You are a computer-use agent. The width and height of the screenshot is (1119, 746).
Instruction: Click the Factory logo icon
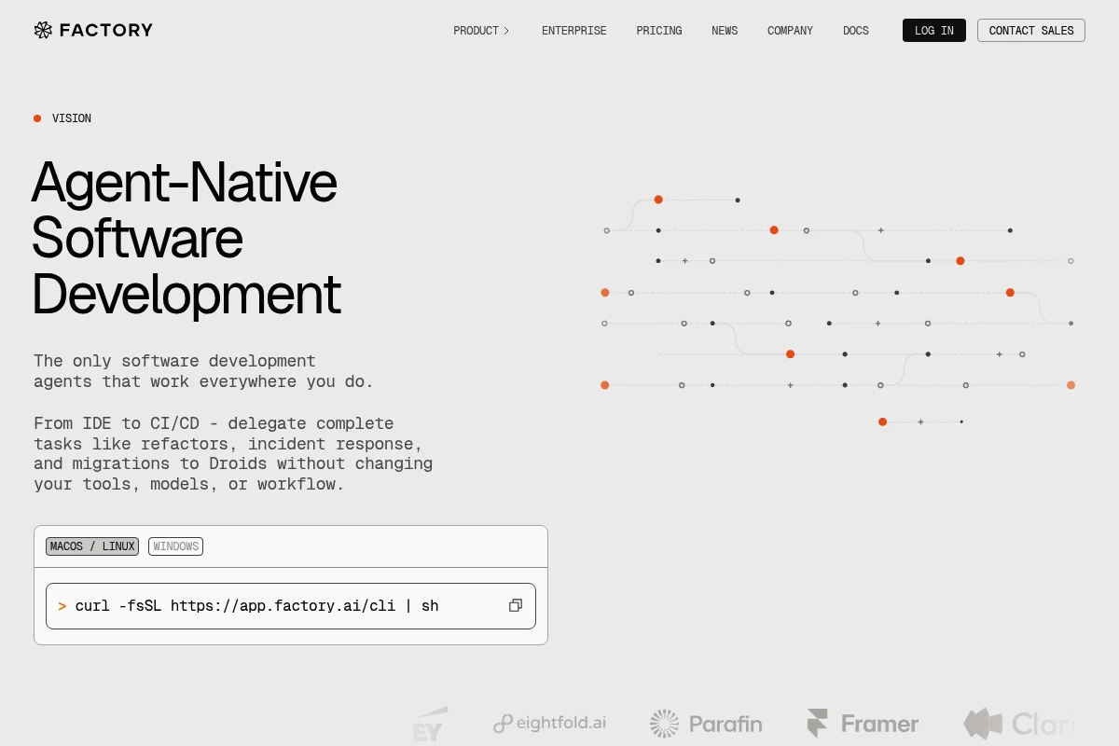(x=43, y=30)
